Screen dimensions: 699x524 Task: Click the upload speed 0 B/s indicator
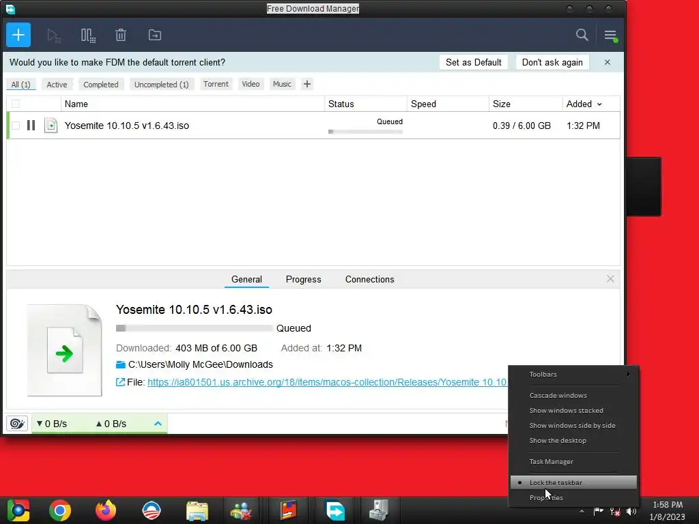(x=111, y=424)
